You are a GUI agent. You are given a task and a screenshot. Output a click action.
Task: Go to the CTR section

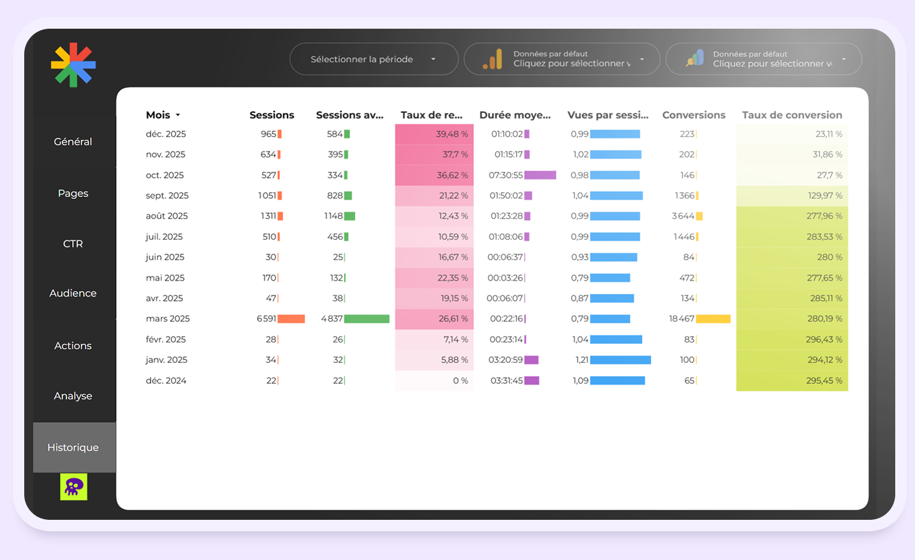click(x=73, y=244)
